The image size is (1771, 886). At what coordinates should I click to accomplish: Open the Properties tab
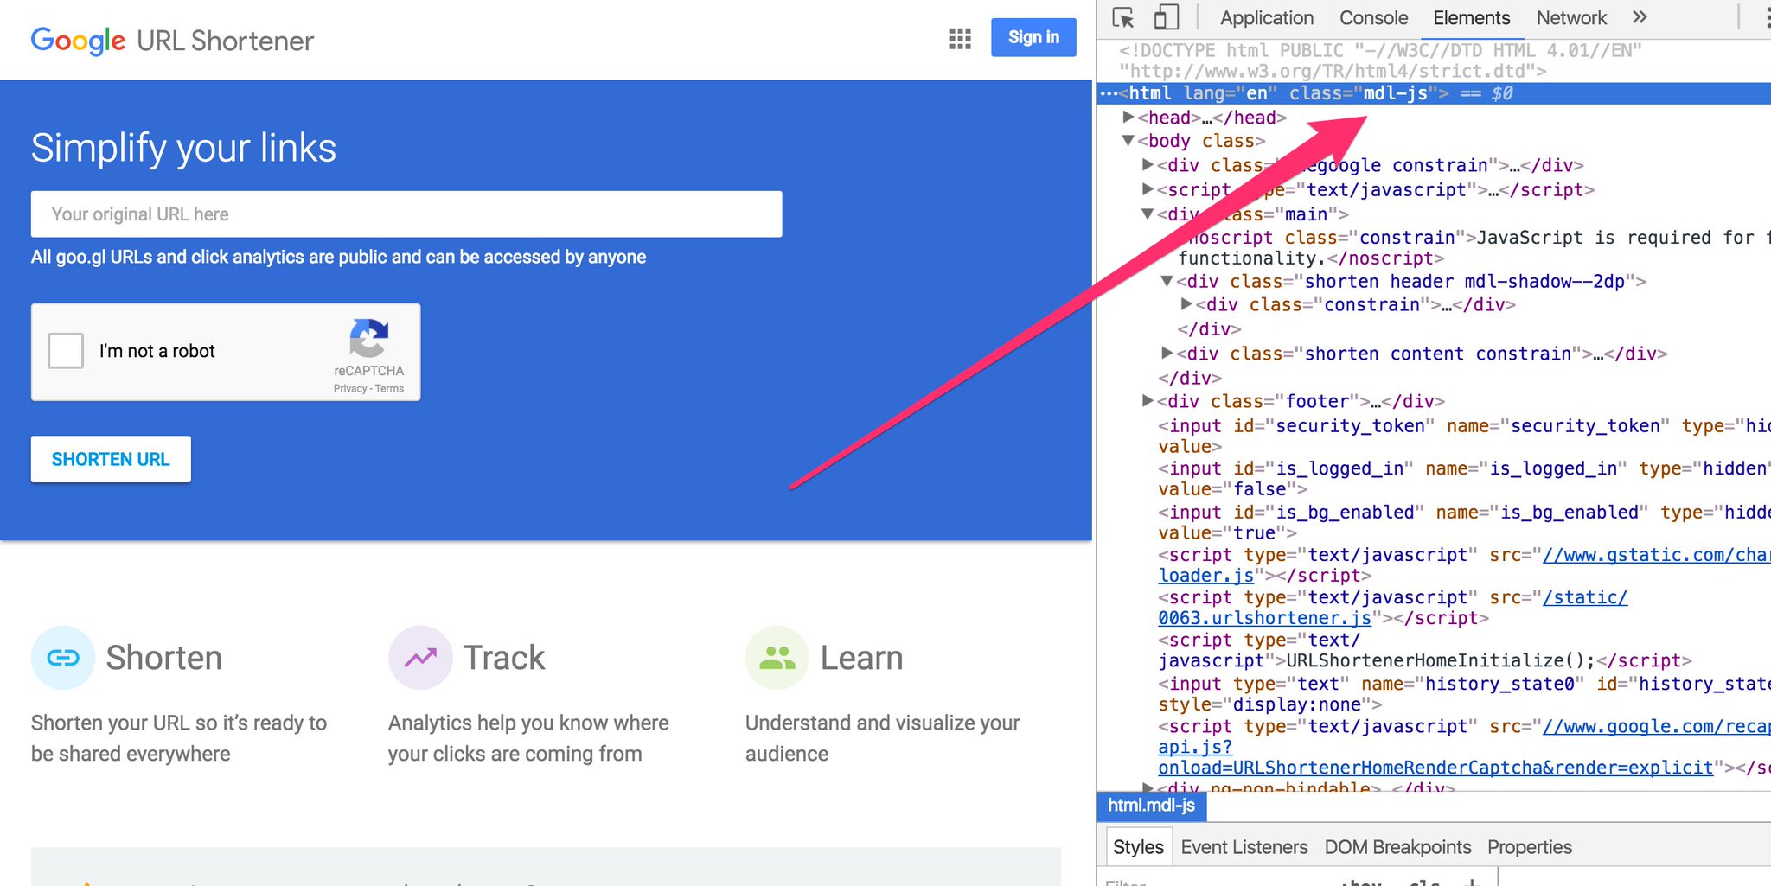pos(1529,847)
